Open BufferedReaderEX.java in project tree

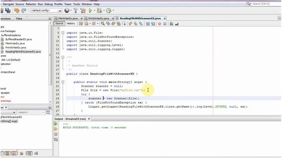pyautogui.click(x=19, y=39)
